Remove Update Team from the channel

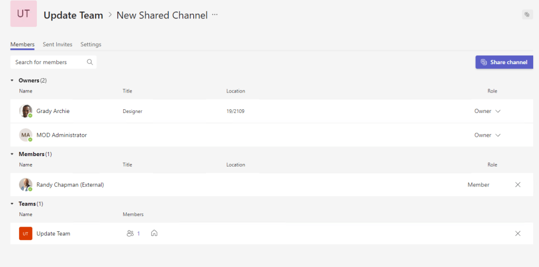[517, 233]
